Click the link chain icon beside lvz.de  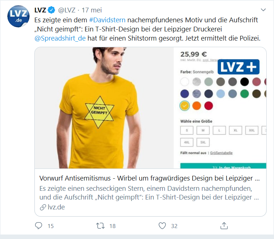43,207
